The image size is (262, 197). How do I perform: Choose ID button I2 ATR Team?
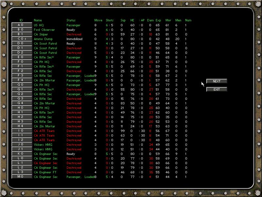pyautogui.click(x=22, y=140)
